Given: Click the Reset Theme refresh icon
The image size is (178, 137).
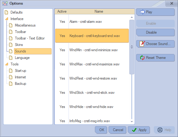Looking at the screenshot, I should [x=142, y=58].
